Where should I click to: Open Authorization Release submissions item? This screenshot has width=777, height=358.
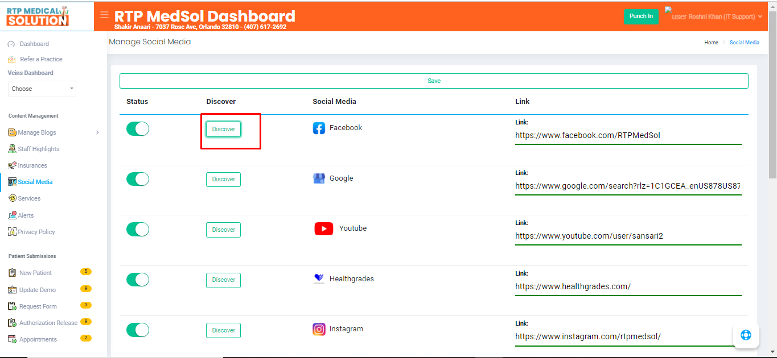point(48,323)
